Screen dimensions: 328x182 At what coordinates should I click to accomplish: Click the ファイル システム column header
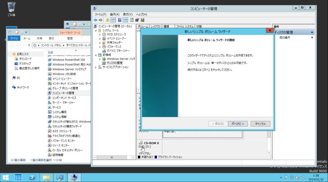coord(185,26)
